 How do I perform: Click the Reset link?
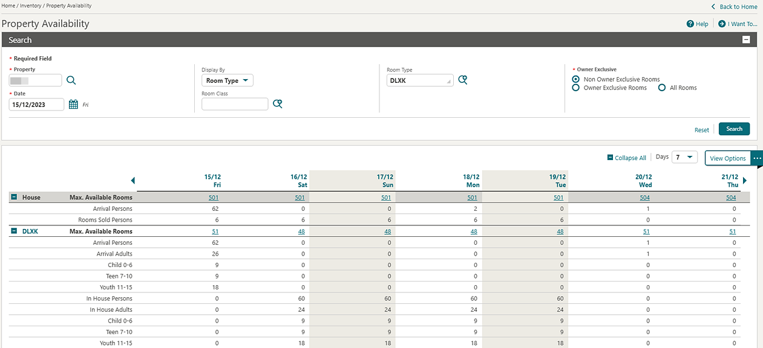[702, 130]
